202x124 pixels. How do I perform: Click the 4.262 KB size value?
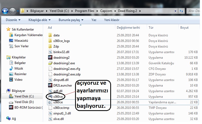click(192, 91)
